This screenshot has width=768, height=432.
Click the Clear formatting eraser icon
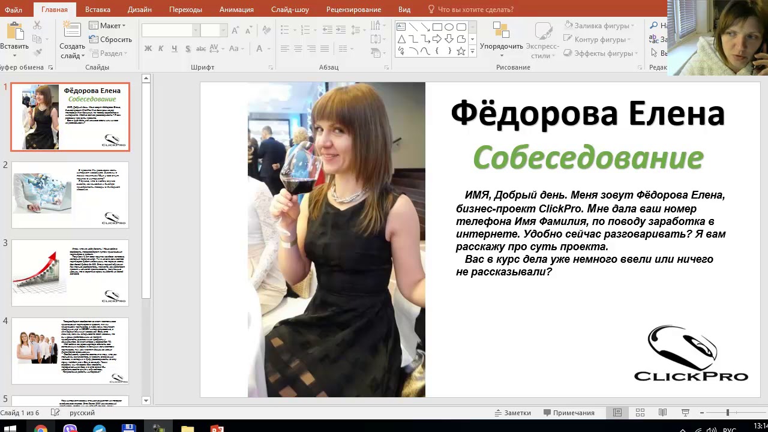tap(266, 30)
